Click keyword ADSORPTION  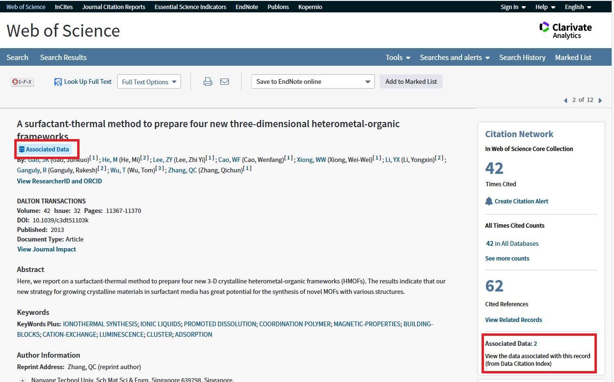click(x=193, y=334)
